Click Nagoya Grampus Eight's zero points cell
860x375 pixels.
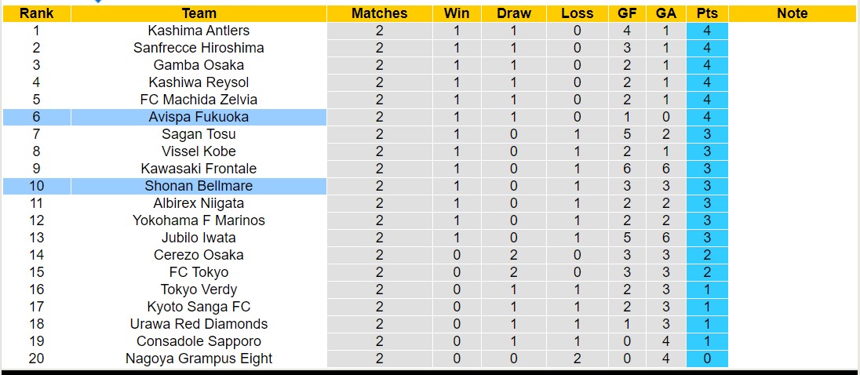pos(707,359)
